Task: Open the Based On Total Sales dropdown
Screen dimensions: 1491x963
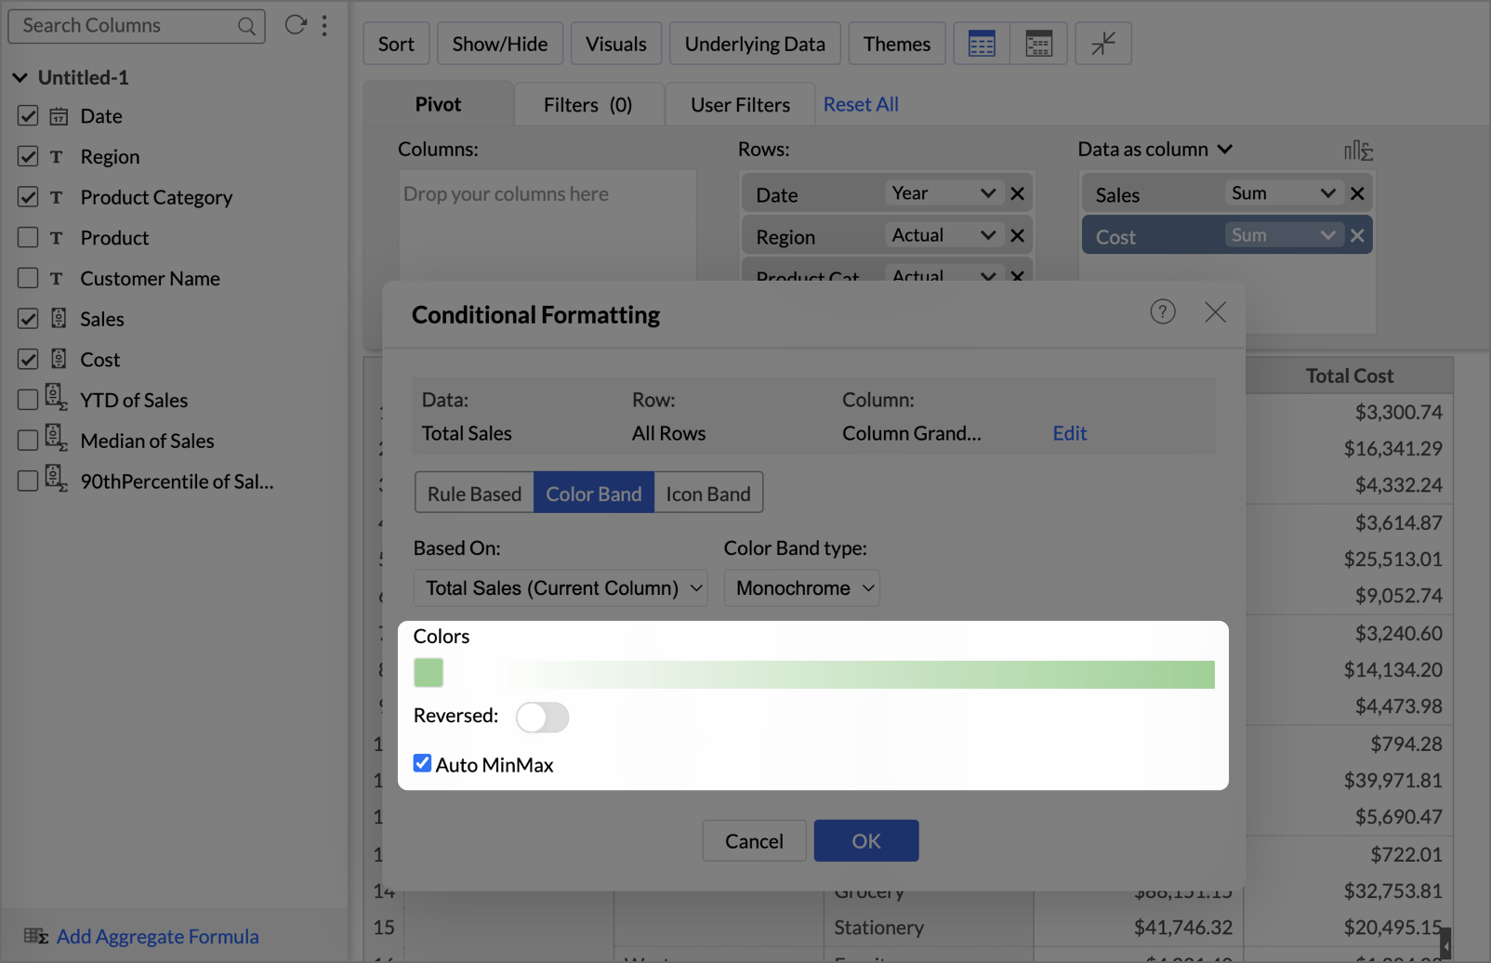Action: point(561,587)
